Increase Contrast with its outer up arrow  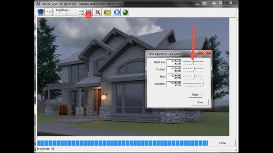pos(179,68)
